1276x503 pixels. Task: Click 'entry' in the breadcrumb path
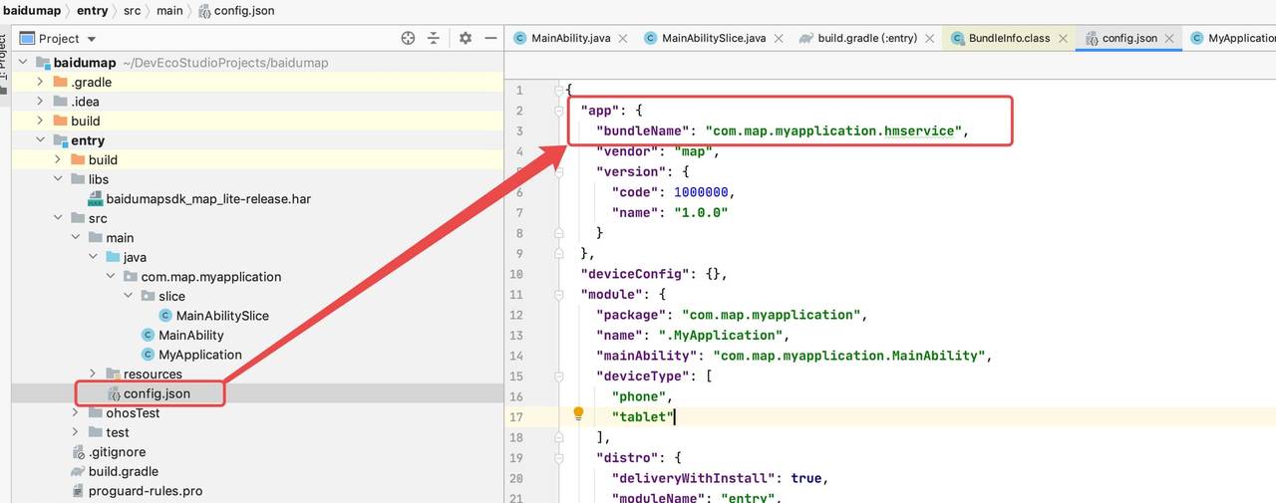coord(92,10)
